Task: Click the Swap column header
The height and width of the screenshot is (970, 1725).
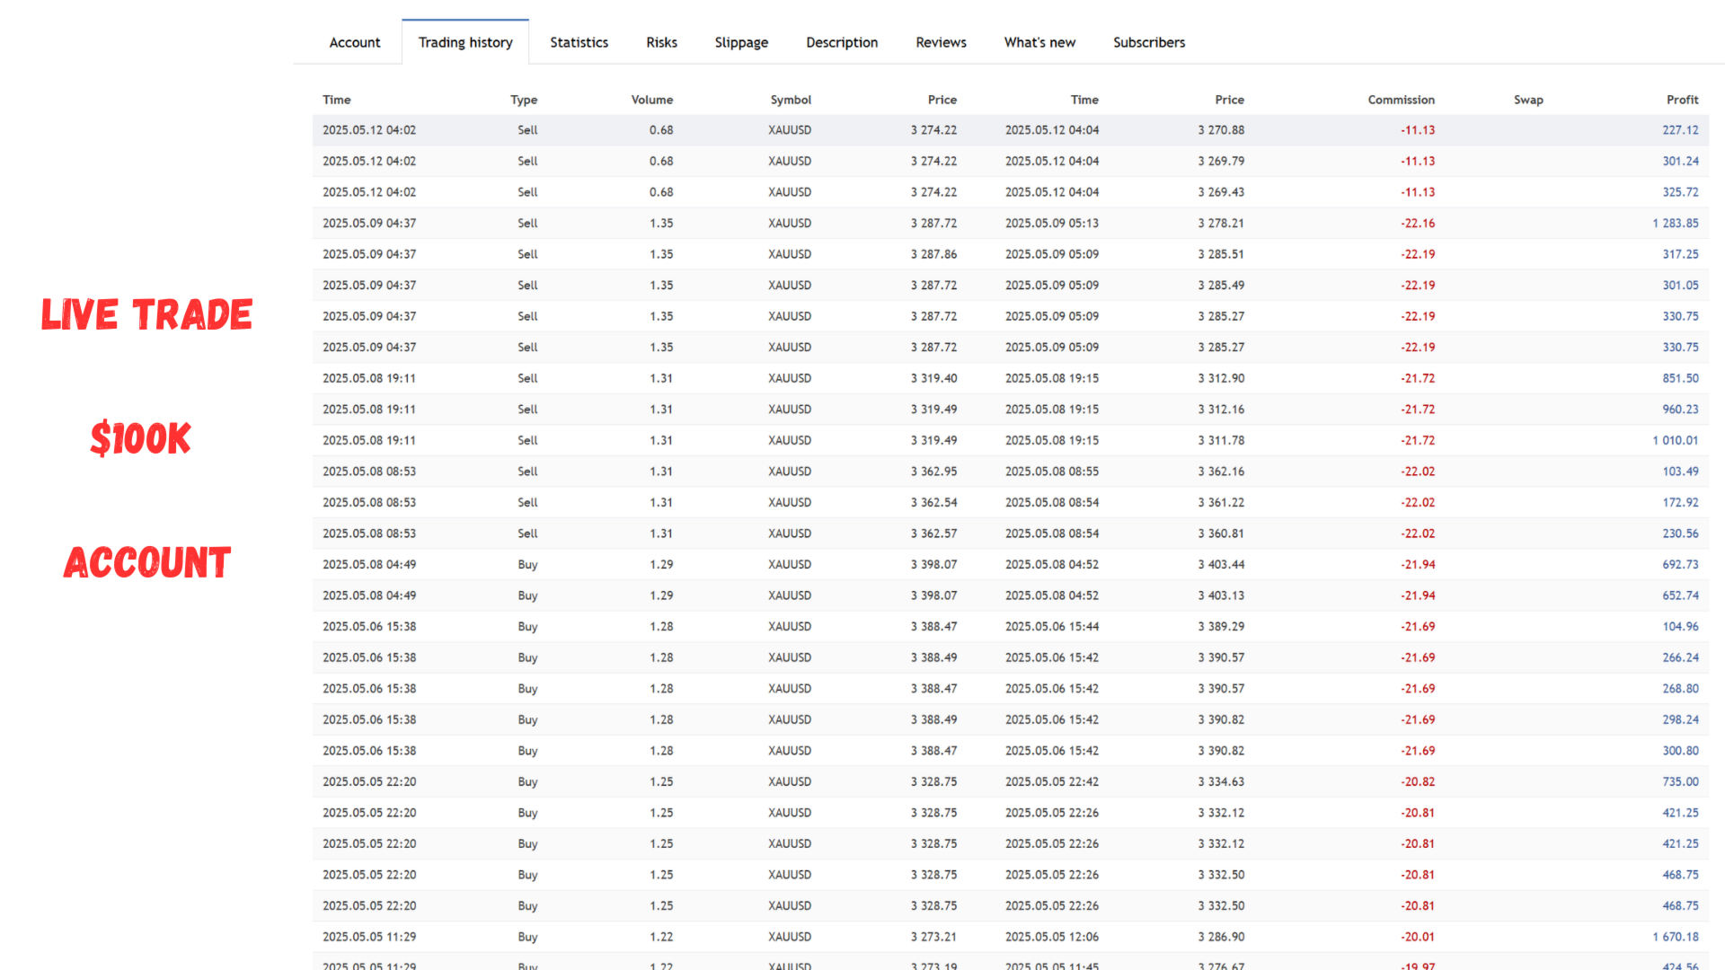Action: tap(1528, 100)
